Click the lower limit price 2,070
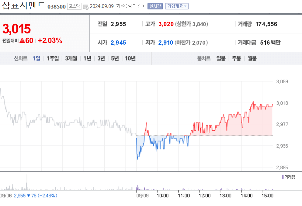Viewport: 302px width, 206px height. pos(199,43)
